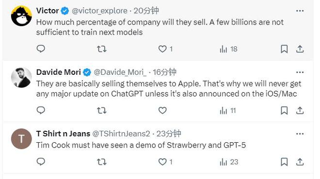The width and height of the screenshot is (320, 179).
Task: Open more options on T Shirt n Jeans tweet
Action: pos(300,134)
